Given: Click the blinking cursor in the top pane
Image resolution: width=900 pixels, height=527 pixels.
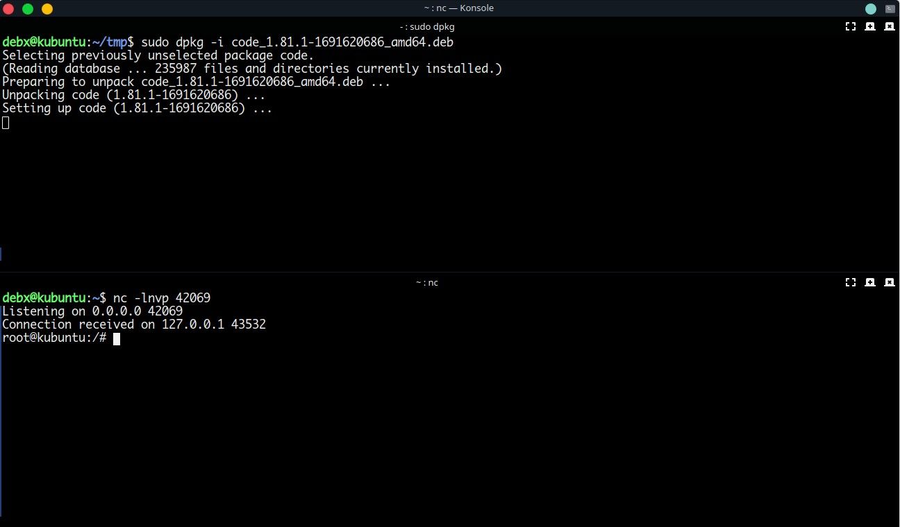Looking at the screenshot, I should point(6,122).
